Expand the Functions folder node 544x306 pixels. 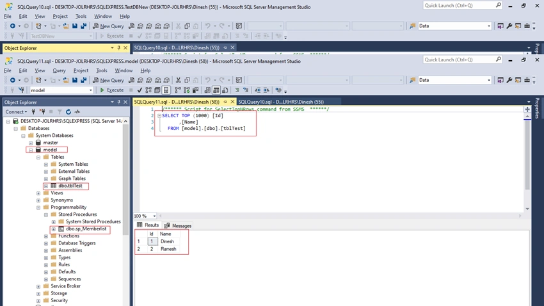coord(46,236)
